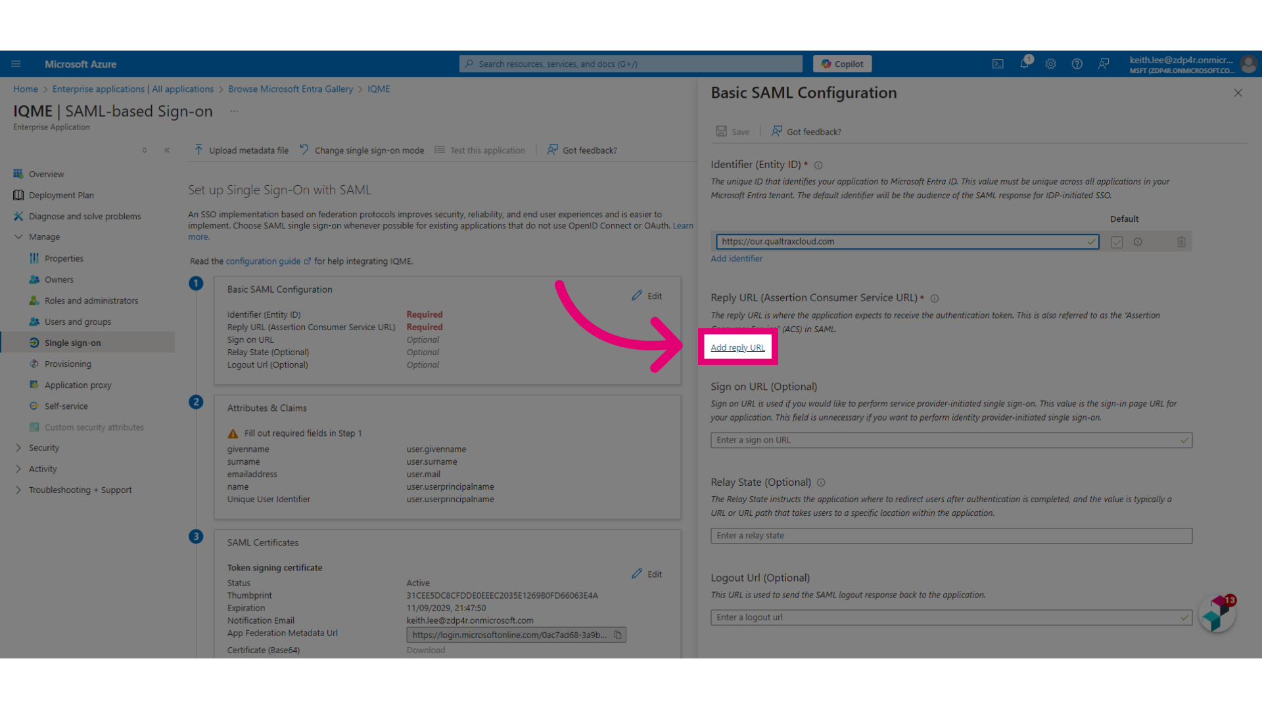The width and height of the screenshot is (1262, 709).
Task: Copy the App Federation Metadata Url
Action: 618,635
